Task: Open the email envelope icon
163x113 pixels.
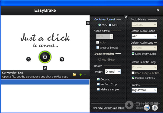Action: [x=147, y=108]
